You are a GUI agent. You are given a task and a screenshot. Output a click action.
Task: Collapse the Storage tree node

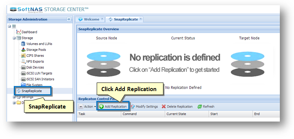[14, 38]
